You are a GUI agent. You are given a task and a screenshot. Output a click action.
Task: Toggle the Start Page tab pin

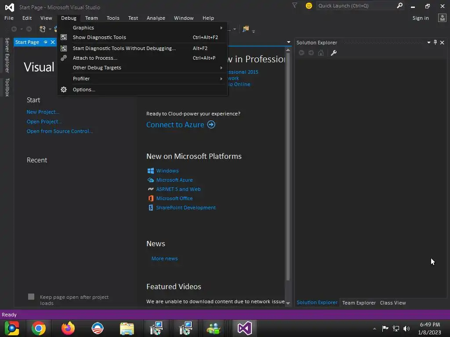click(45, 42)
